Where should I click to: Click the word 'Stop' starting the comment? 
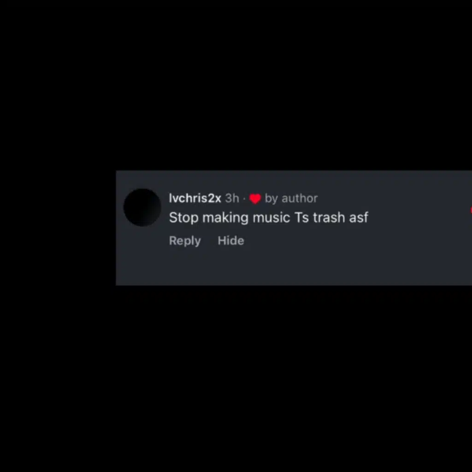click(183, 218)
